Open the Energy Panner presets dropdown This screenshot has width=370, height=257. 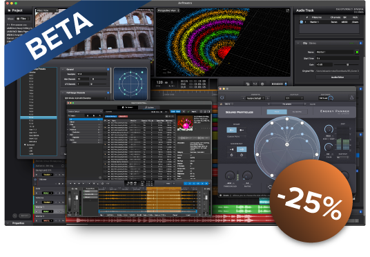pyautogui.click(x=255, y=98)
